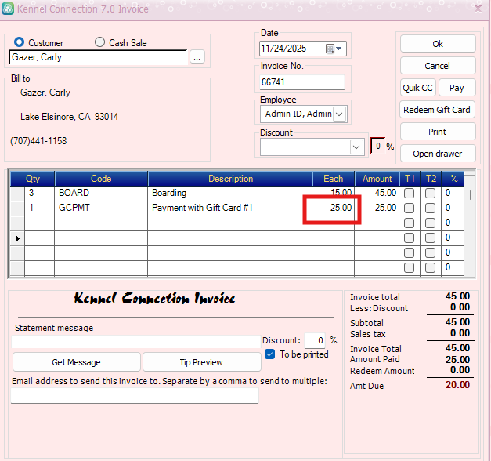Select the Customer radio button
491x461 pixels.
pyautogui.click(x=20, y=42)
